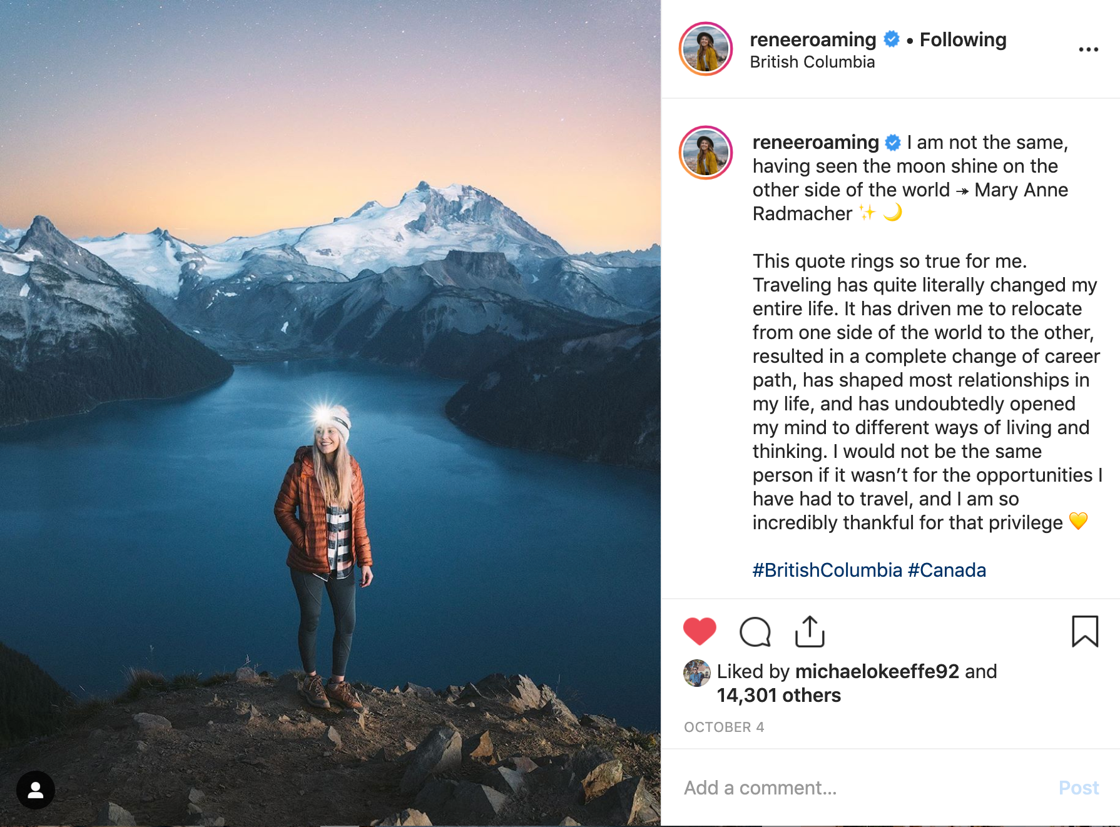Open the reneeroaming username in the header
Viewport: 1120px width, 827px height.
[x=812, y=39]
